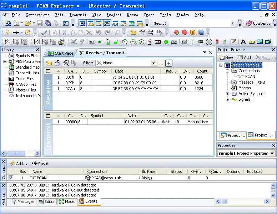Click the New Transmit Message envelope in tab toolbar
The image size is (277, 214).
[x=49, y=63]
